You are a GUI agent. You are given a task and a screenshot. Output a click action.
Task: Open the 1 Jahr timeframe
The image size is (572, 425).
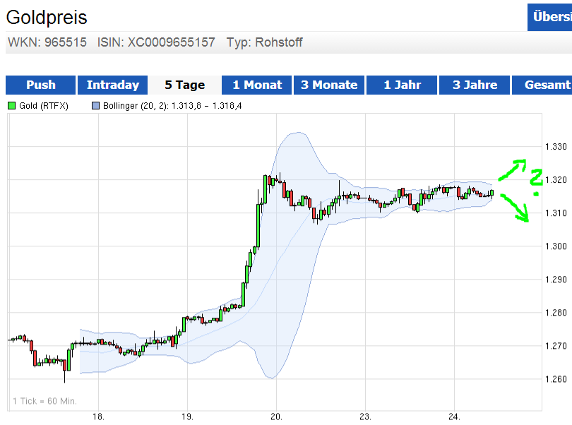coord(402,85)
